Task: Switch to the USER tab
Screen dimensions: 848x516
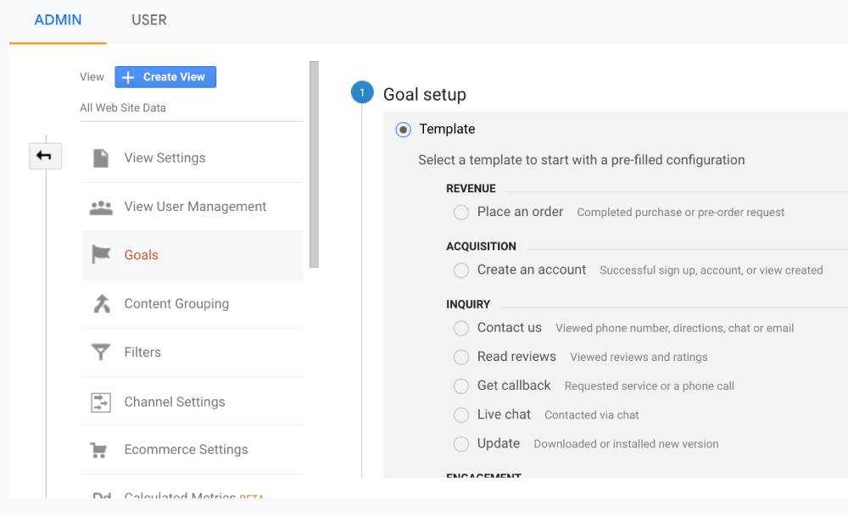Action: point(149,20)
